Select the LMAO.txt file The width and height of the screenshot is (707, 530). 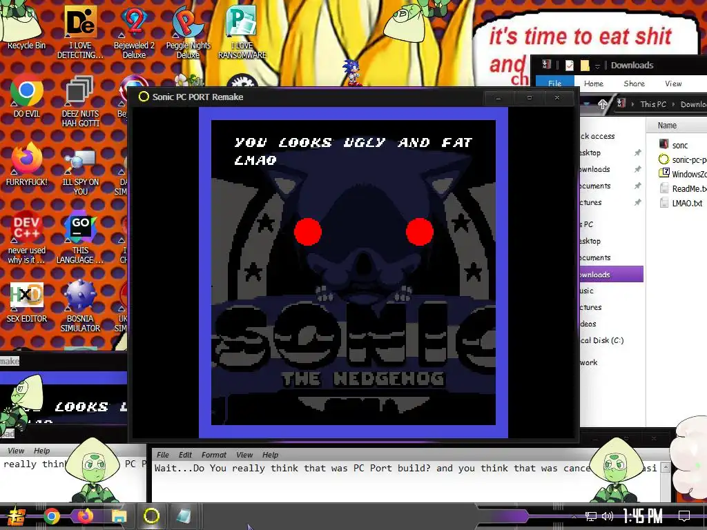(x=681, y=203)
